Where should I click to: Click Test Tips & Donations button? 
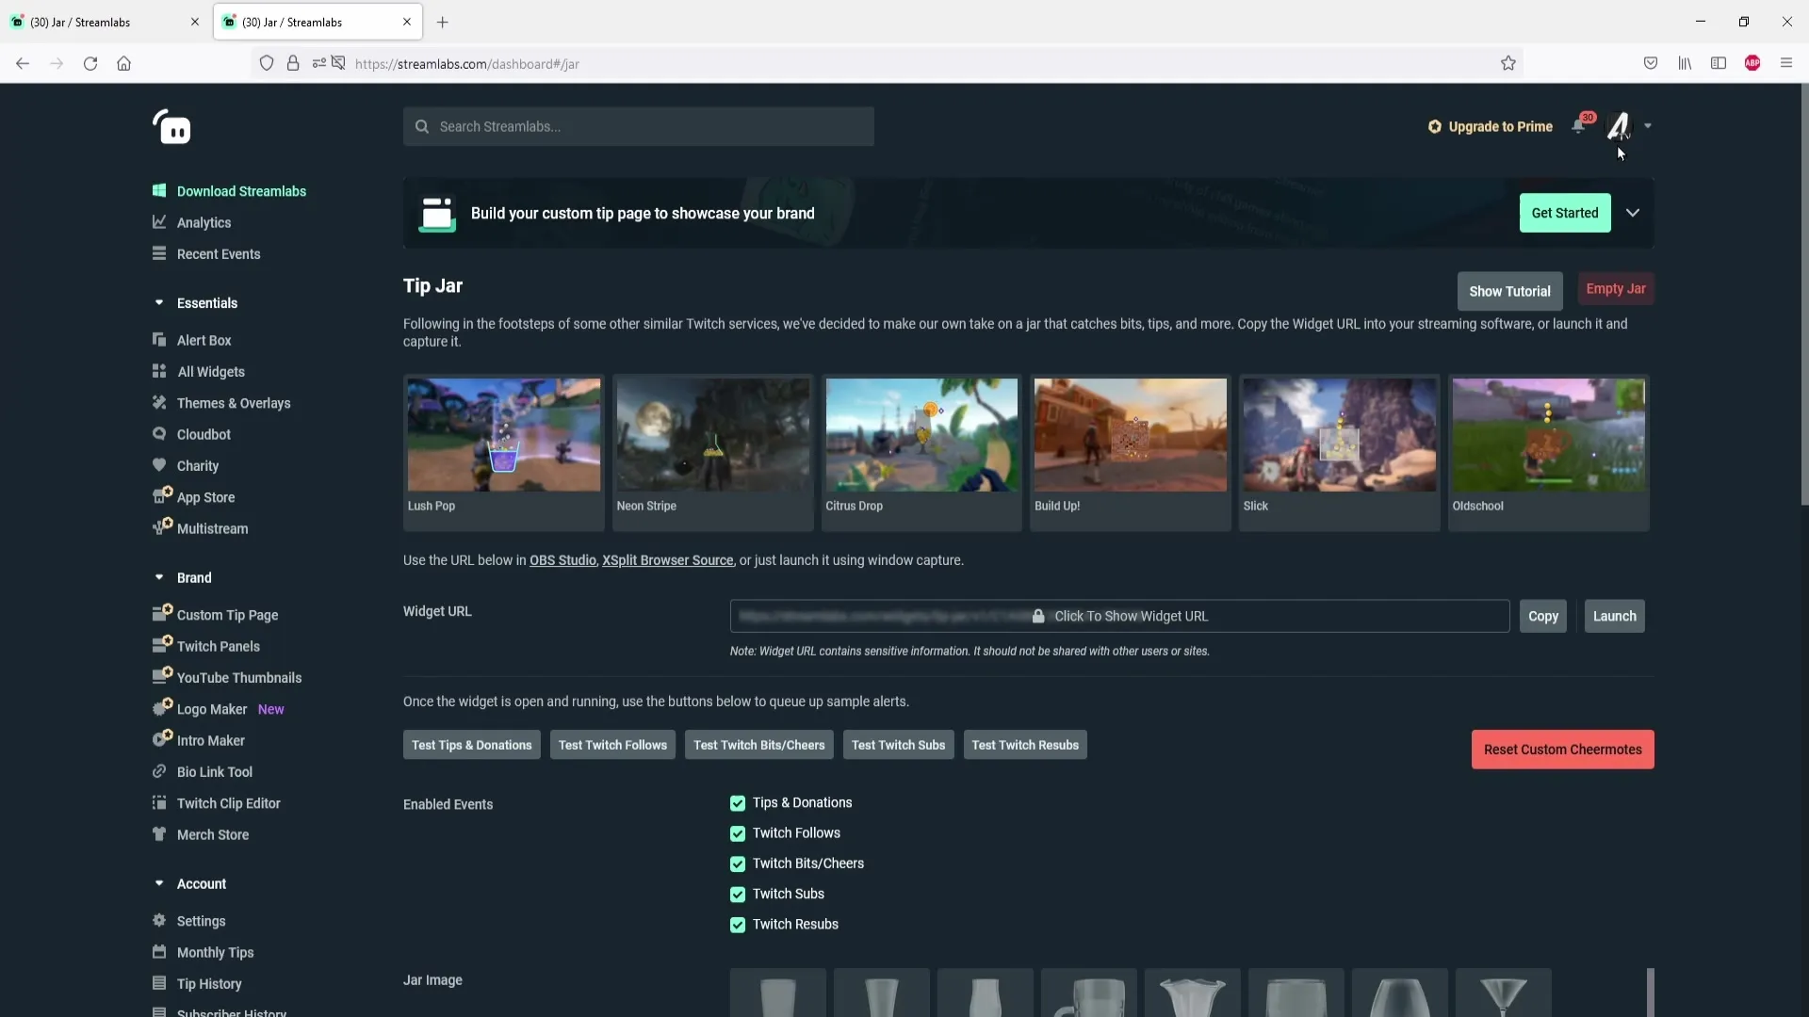(472, 745)
